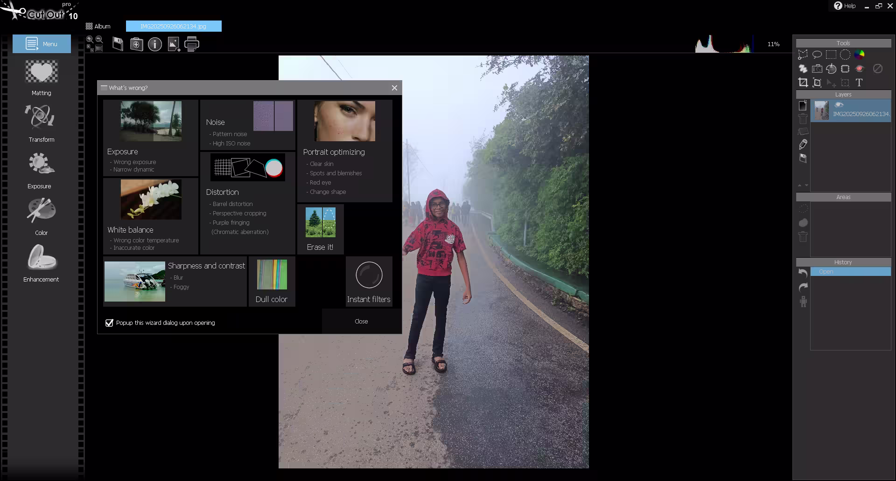896x481 pixels.
Task: Select the IMG20250926062134.jpg tab
Action: [174, 26]
